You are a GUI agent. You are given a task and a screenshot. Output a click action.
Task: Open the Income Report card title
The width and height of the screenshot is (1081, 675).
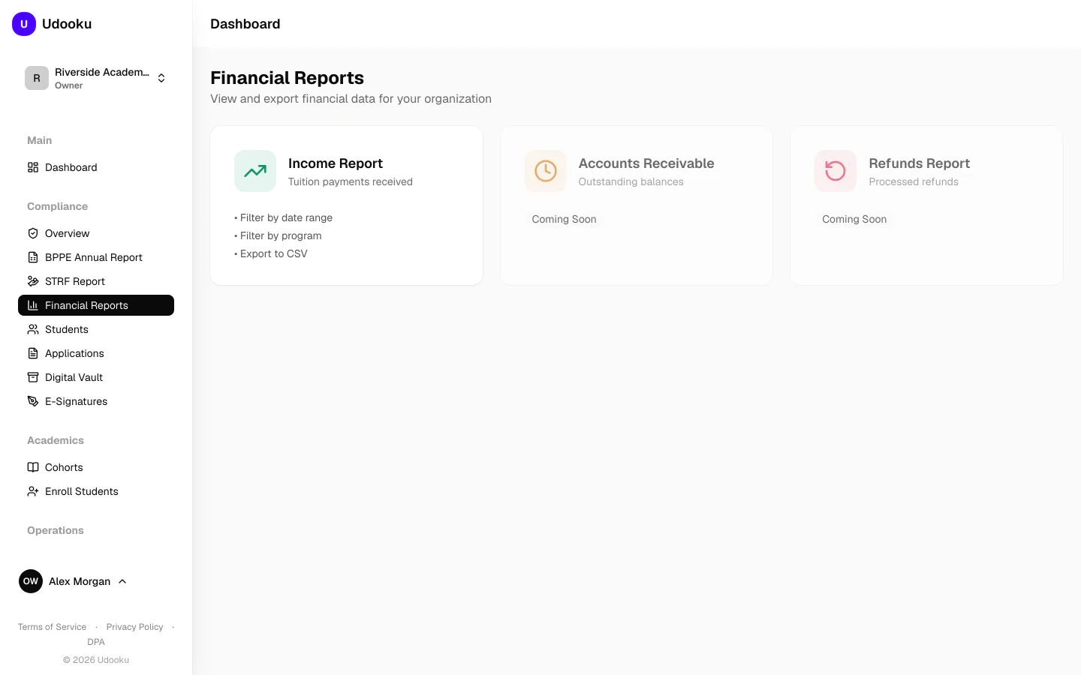coord(336,163)
